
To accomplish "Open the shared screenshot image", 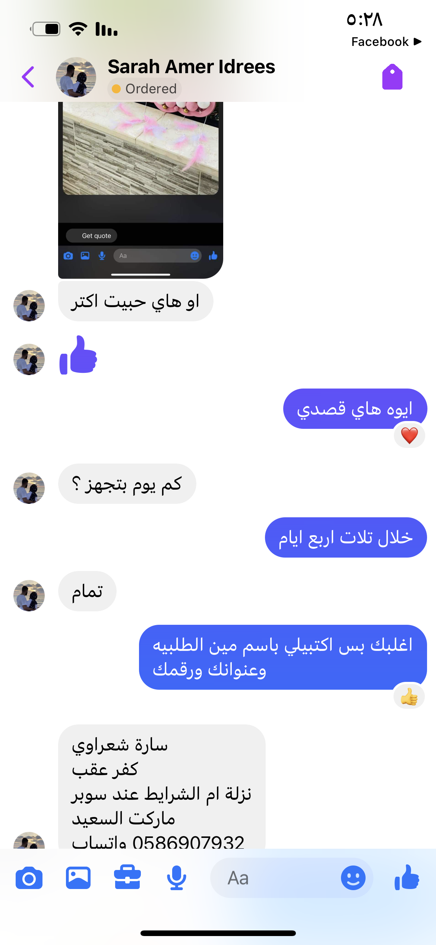I will click(140, 190).
